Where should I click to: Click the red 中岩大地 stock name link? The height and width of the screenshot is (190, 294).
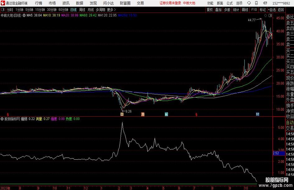(x=189, y=3)
